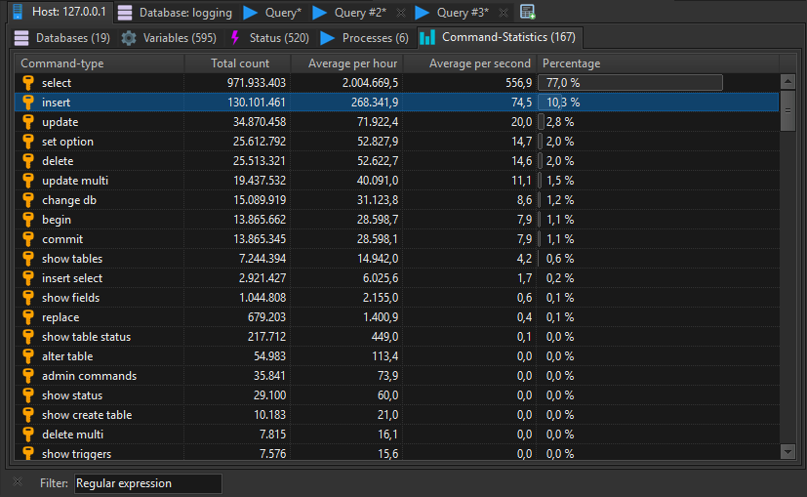Click the key icon beside show table status
Screen dimensions: 807x497
click(28, 337)
